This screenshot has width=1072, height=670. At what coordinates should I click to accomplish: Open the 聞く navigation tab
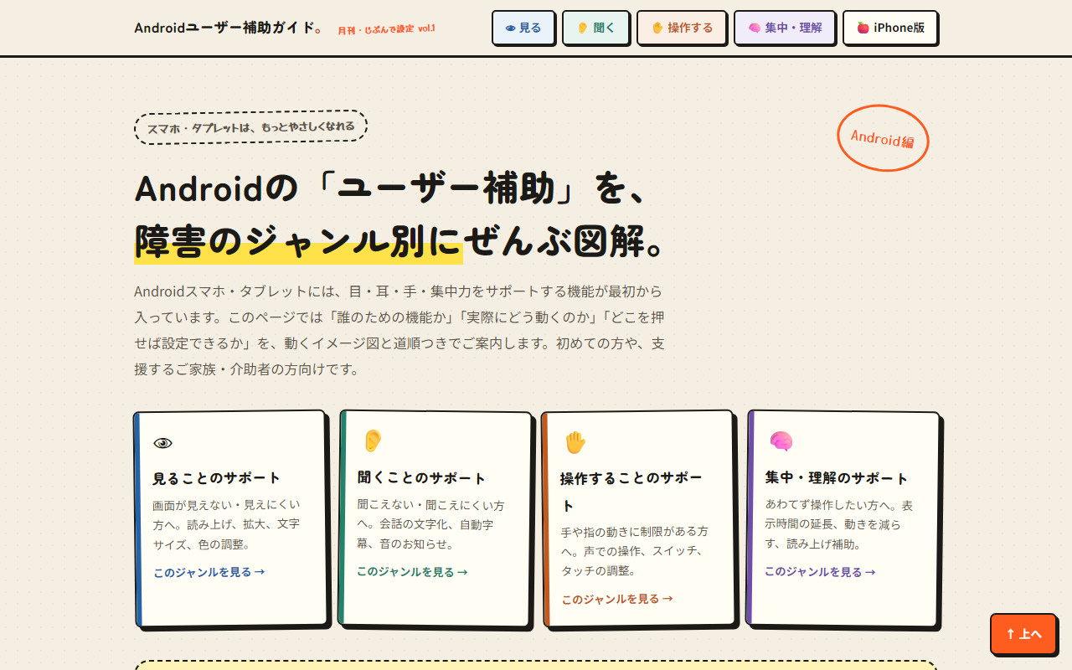[595, 28]
